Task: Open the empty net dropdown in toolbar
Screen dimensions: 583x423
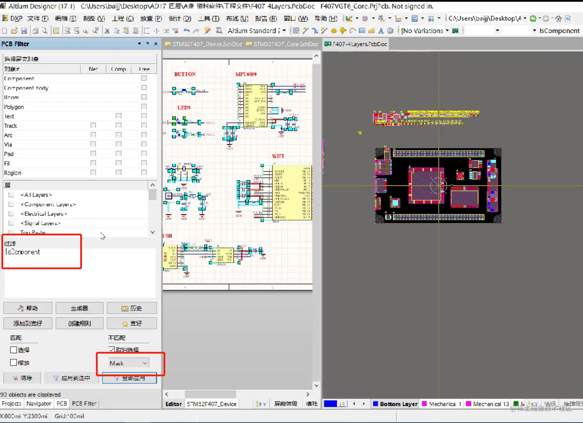Action: [x=497, y=31]
